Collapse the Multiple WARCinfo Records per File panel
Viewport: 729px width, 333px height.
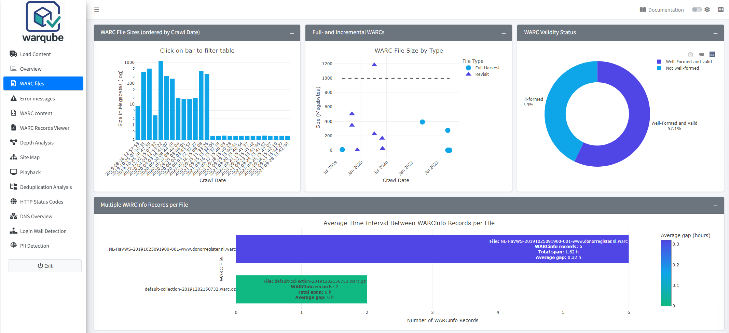(715, 206)
